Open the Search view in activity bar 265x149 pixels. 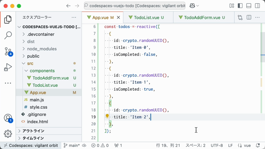(8, 35)
